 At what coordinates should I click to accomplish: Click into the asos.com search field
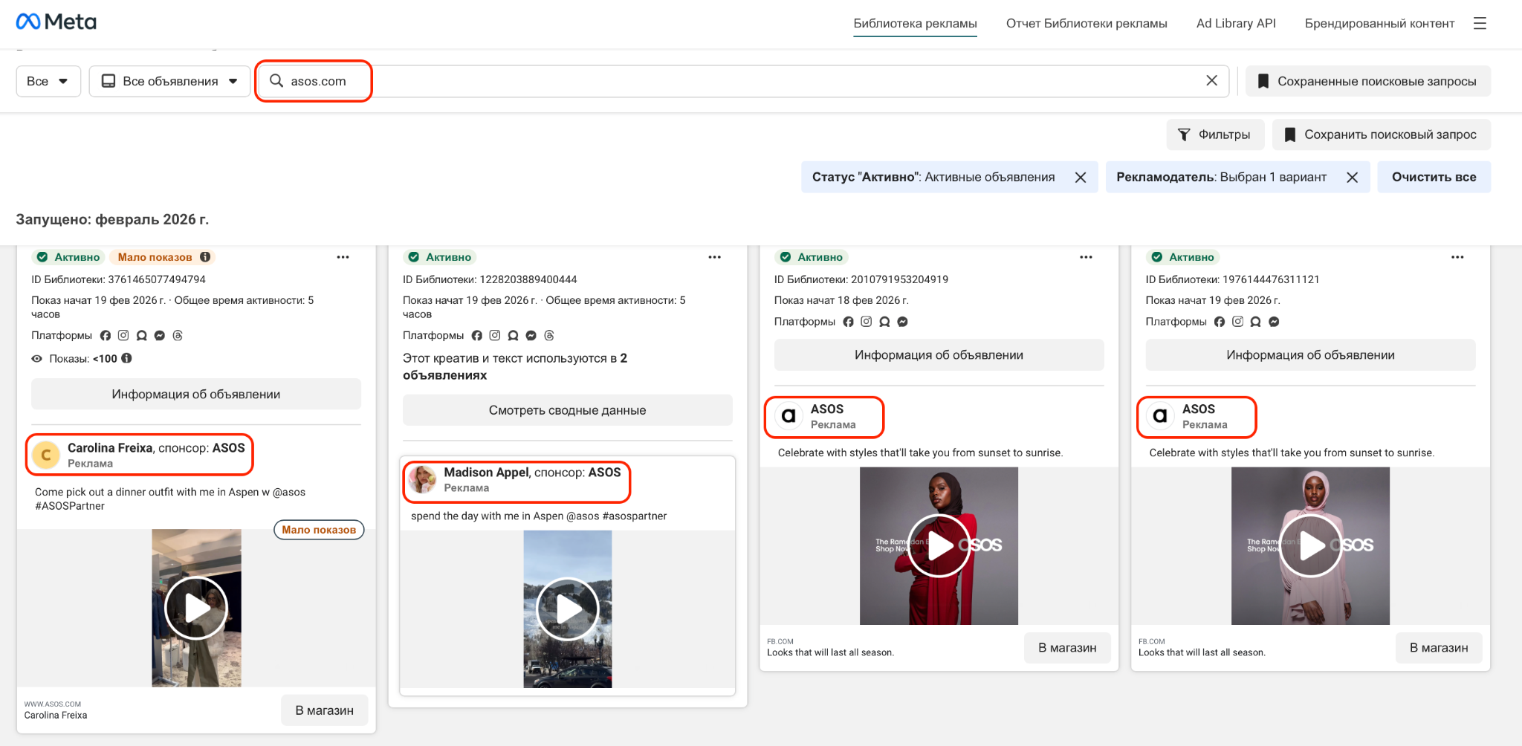click(x=669, y=81)
